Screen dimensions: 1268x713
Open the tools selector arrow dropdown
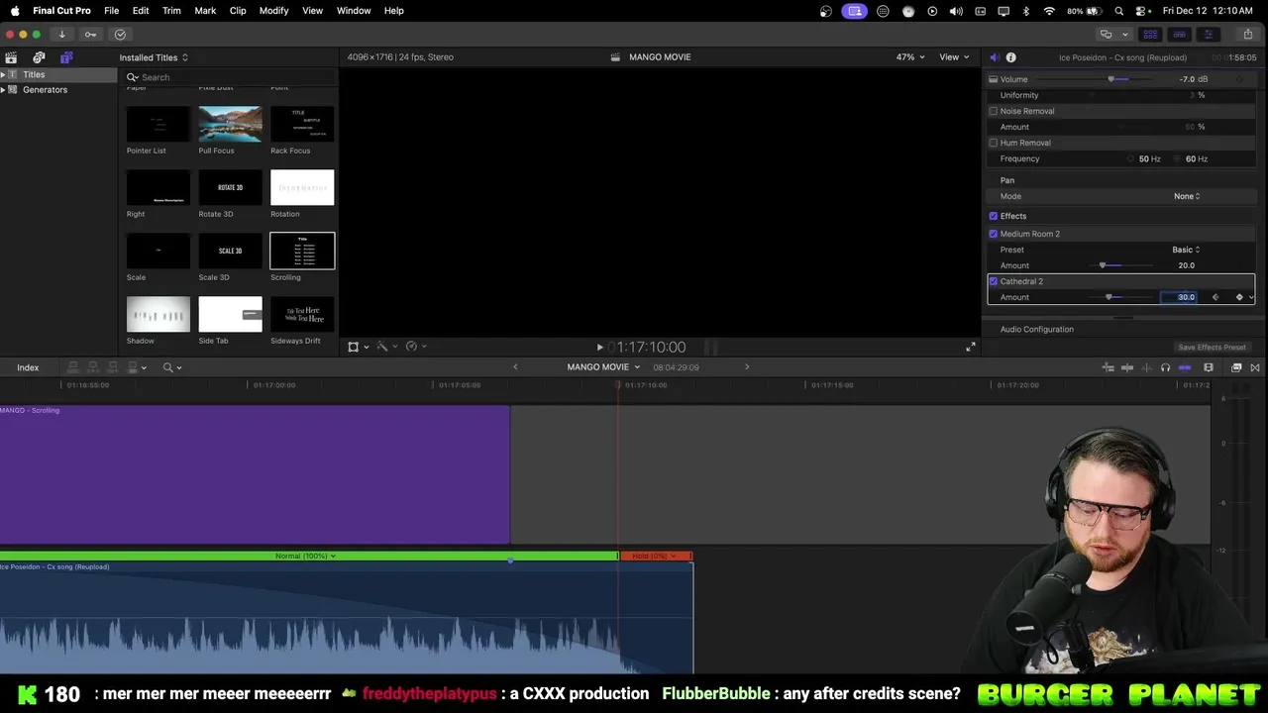click(179, 367)
